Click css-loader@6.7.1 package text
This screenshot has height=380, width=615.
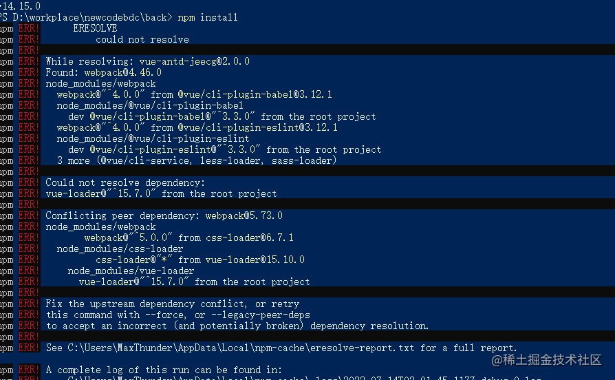[x=250, y=237]
